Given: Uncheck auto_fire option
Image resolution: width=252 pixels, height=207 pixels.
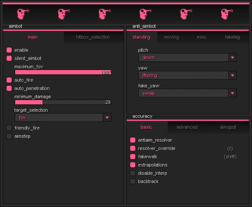Looking at the screenshot, I should point(9,80).
